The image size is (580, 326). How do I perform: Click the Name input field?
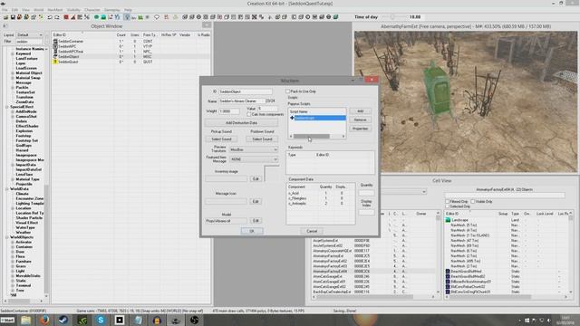point(241,101)
